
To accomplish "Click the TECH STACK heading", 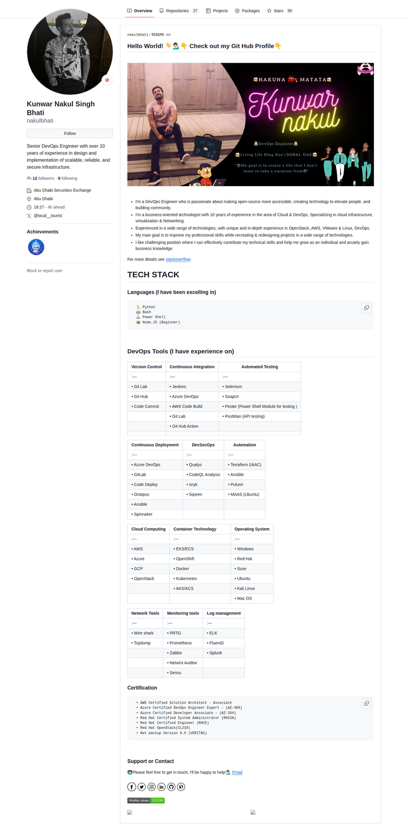I will click(153, 275).
